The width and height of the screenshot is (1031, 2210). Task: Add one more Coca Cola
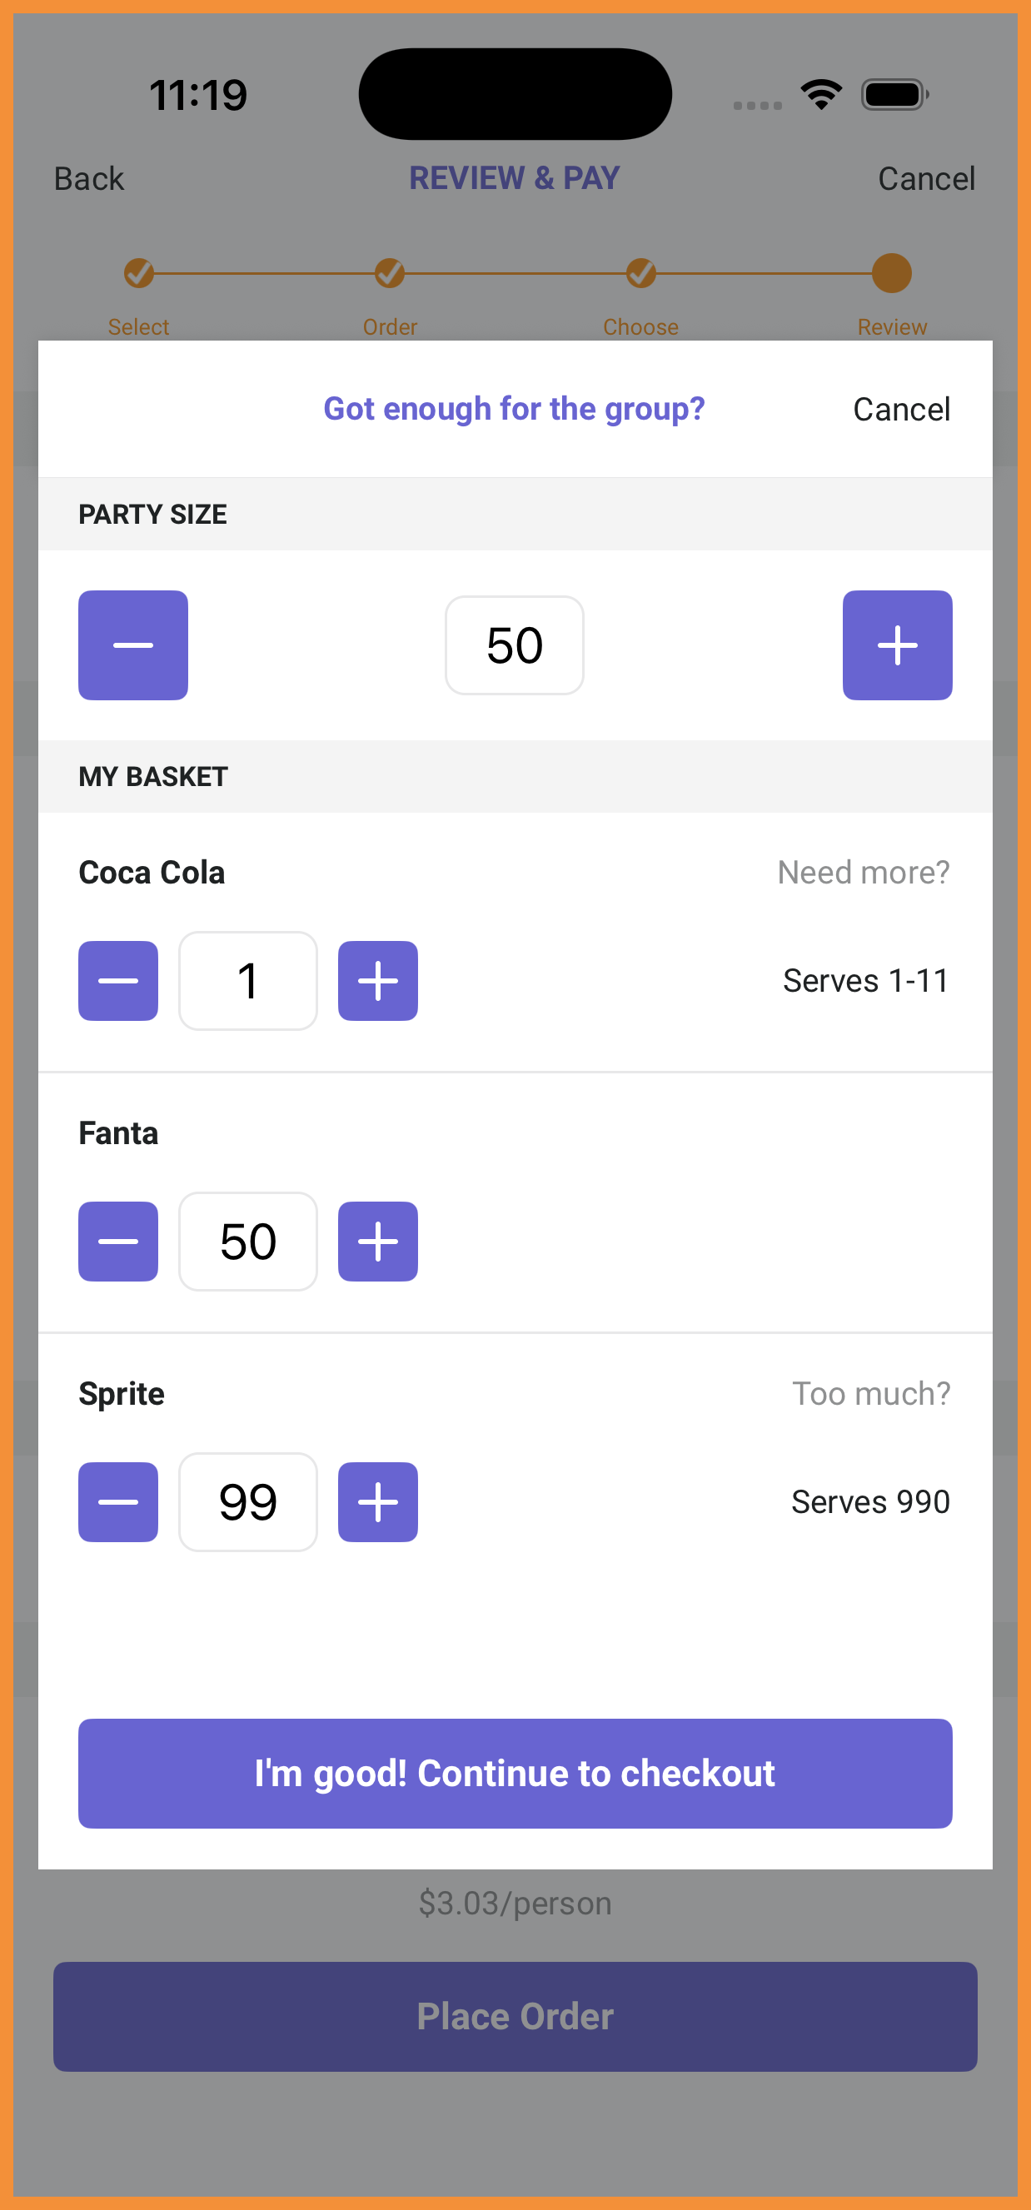377,981
